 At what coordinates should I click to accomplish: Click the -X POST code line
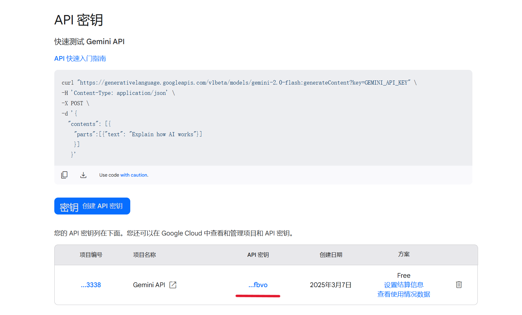(75, 103)
